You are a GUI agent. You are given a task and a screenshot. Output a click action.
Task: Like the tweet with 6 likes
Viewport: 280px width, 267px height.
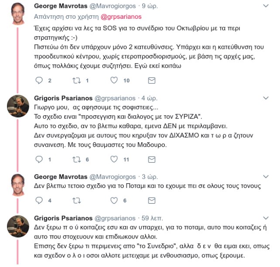pos(114,200)
